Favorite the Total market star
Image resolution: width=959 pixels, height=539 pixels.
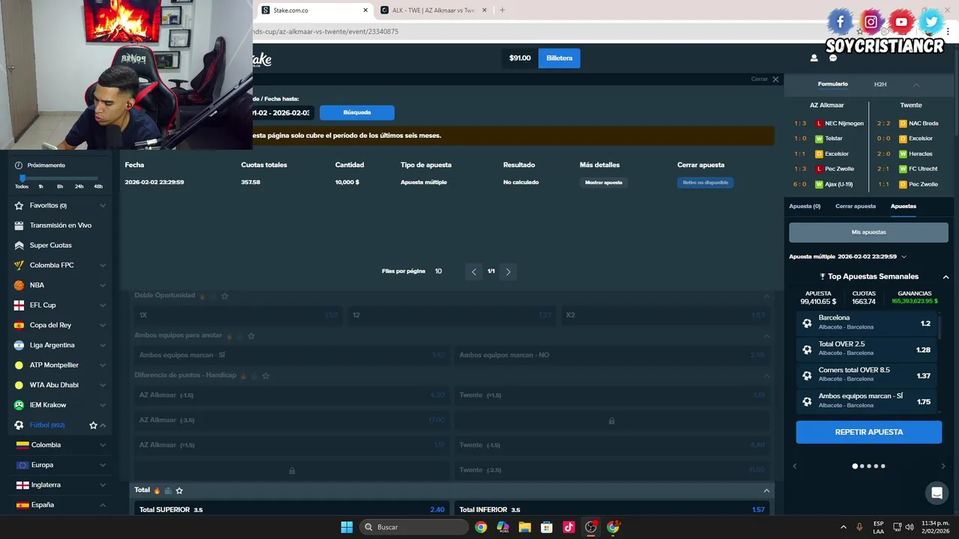(179, 490)
